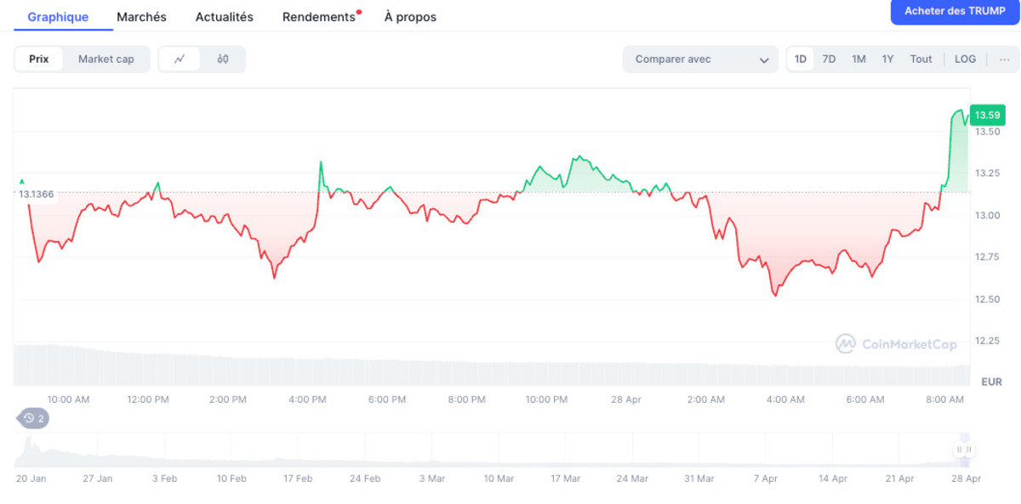Set chart range to Tout
This screenshot has width=1021, height=504.
click(x=921, y=59)
